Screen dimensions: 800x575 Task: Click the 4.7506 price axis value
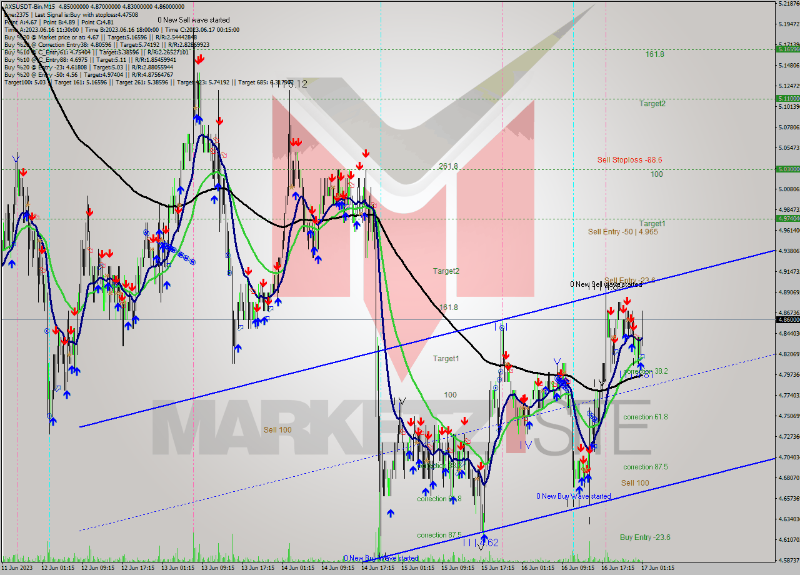(788, 416)
